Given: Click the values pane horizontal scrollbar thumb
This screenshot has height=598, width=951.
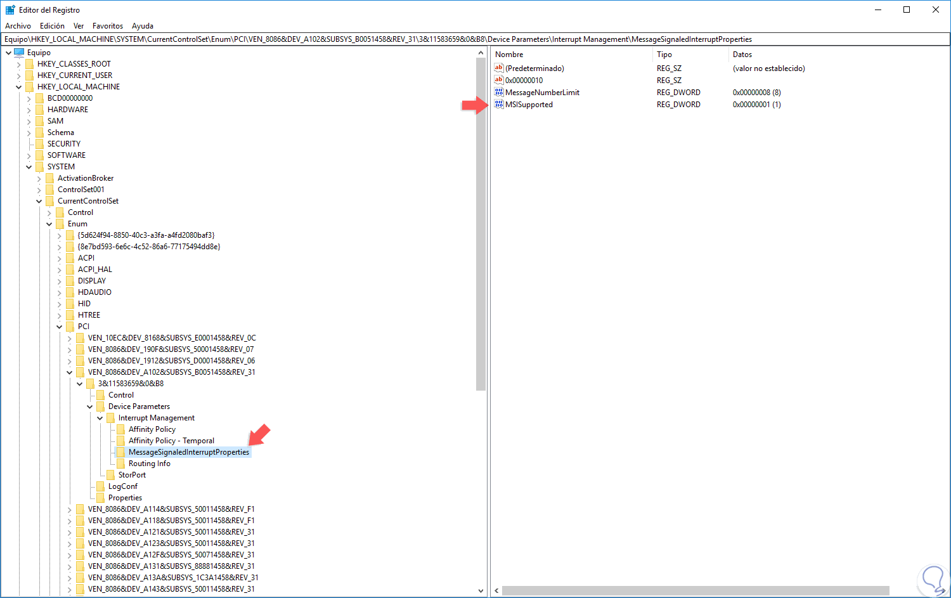Looking at the screenshot, I should point(695,590).
